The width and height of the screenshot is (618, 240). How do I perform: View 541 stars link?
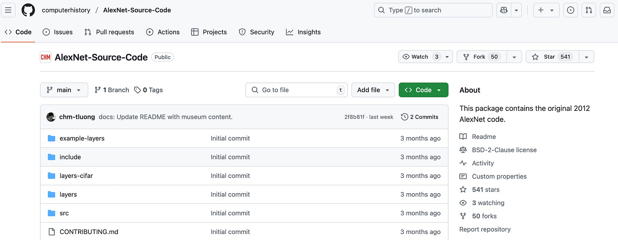480,189
